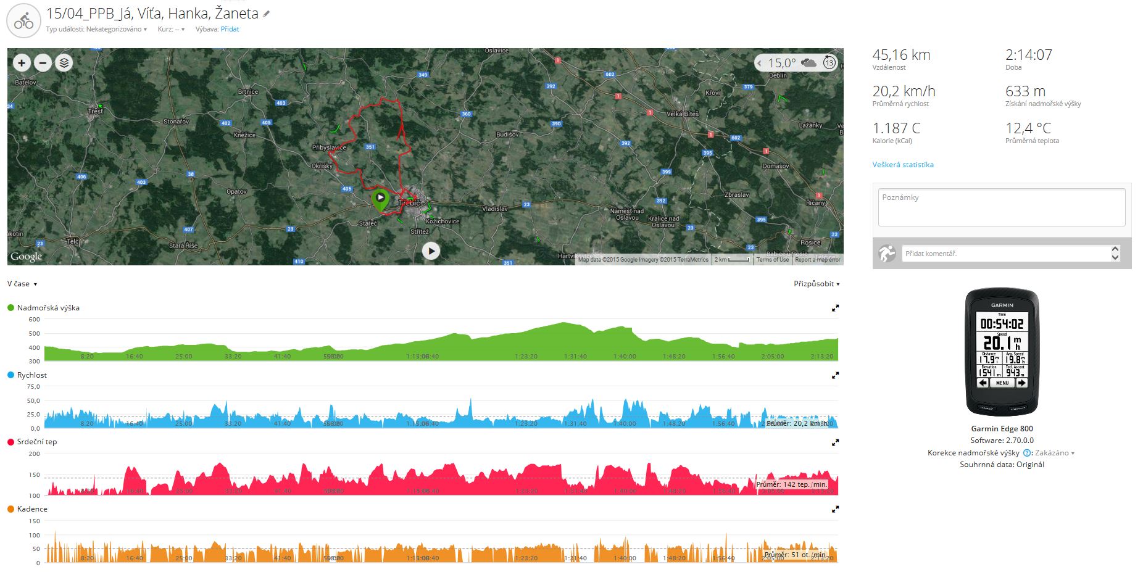Open the Typ události dropdown
Screen dimensions: 1143x572
coord(116,30)
